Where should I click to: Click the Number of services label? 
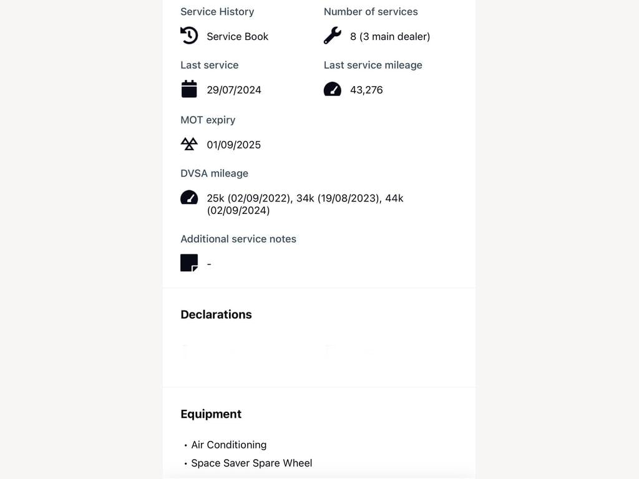click(371, 11)
